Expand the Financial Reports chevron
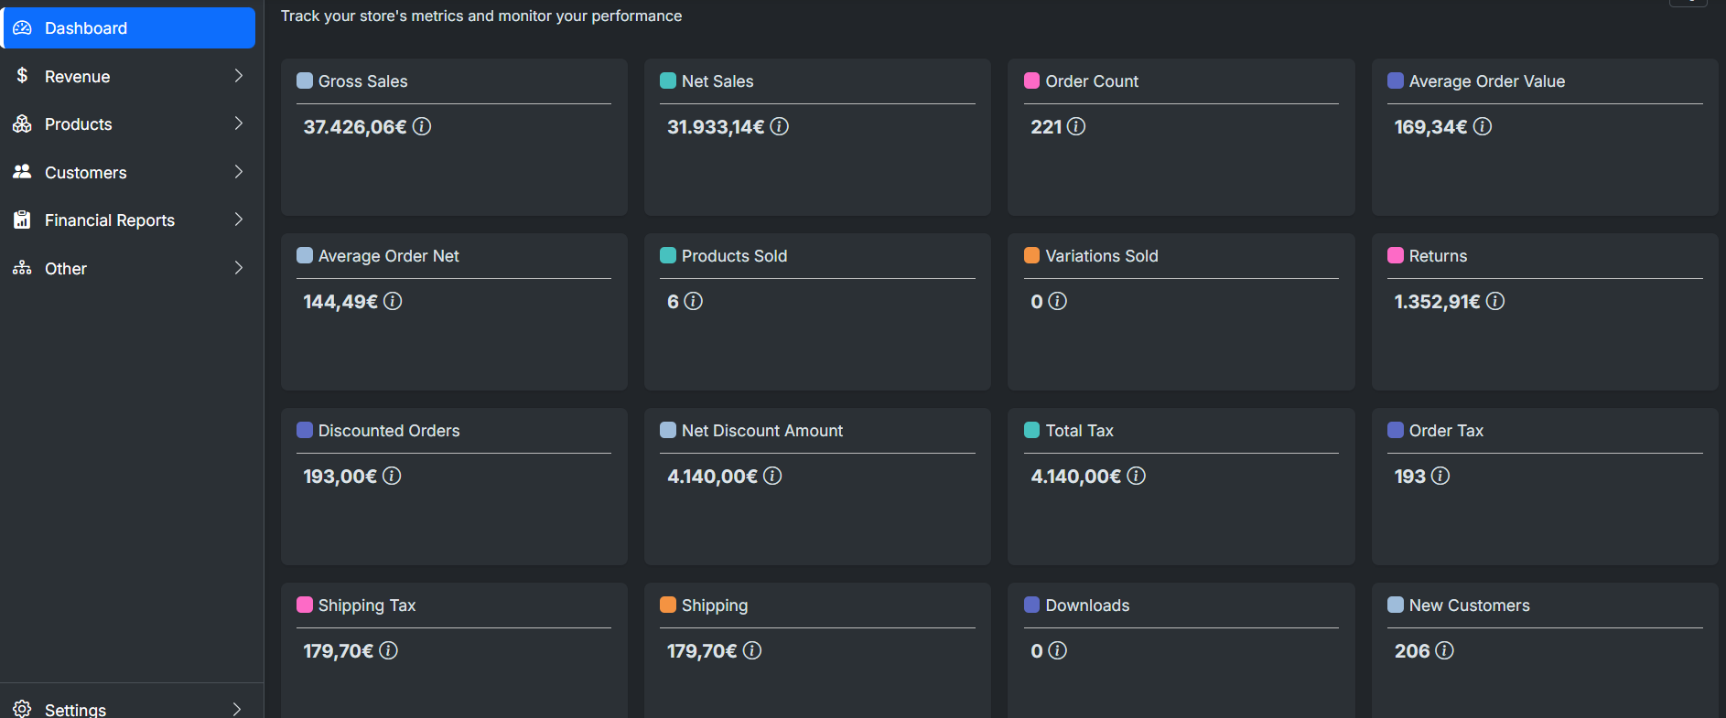Viewport: 1726px width, 718px height. pyautogui.click(x=238, y=220)
